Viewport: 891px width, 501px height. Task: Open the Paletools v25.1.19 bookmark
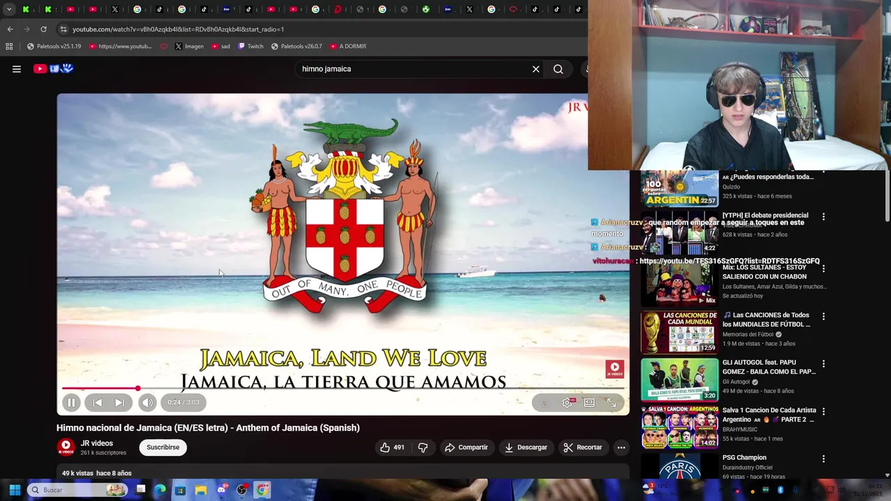tap(54, 47)
